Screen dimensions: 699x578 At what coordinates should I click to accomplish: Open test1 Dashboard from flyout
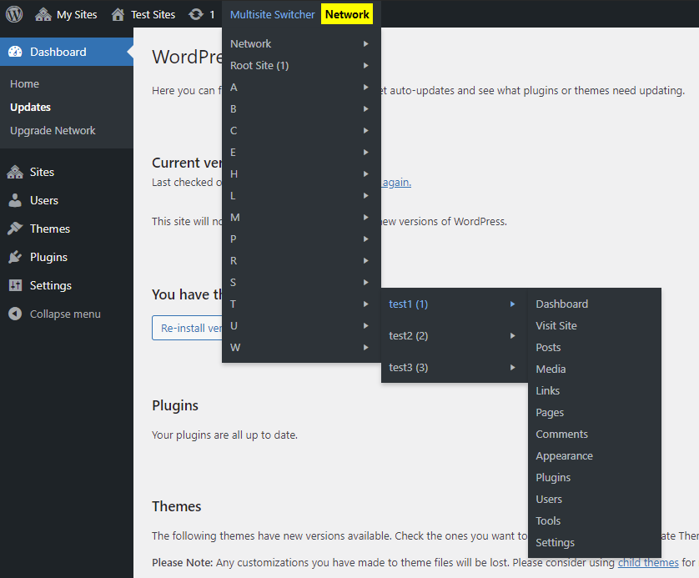pos(561,304)
